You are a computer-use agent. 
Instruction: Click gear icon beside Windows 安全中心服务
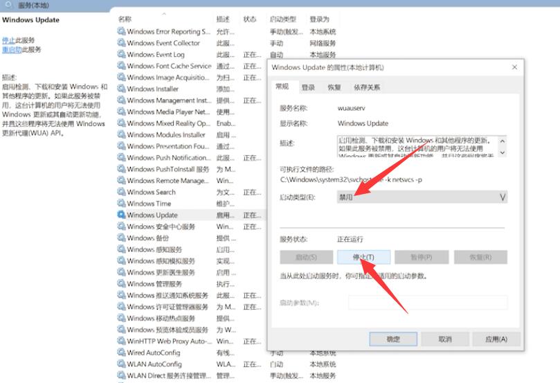click(x=121, y=226)
